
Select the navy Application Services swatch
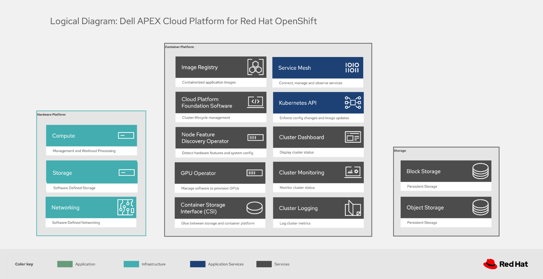pos(197,264)
